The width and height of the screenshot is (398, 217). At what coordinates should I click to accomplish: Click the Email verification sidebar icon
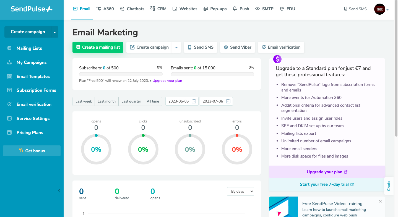point(9,104)
